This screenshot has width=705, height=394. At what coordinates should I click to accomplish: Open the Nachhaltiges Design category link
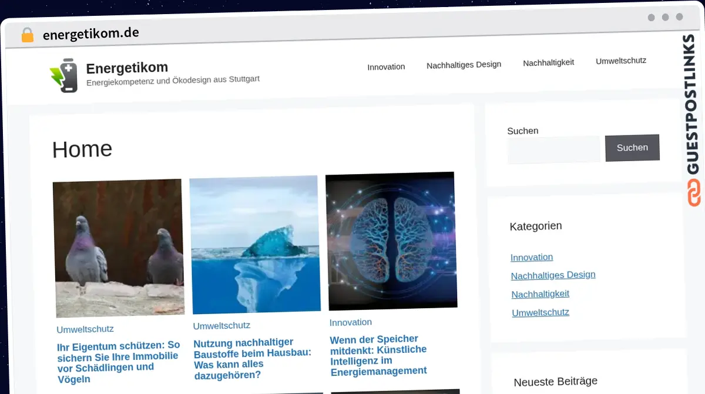click(x=553, y=275)
